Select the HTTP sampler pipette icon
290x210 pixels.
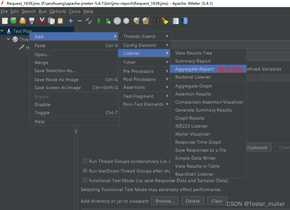pyautogui.click(x=21, y=47)
